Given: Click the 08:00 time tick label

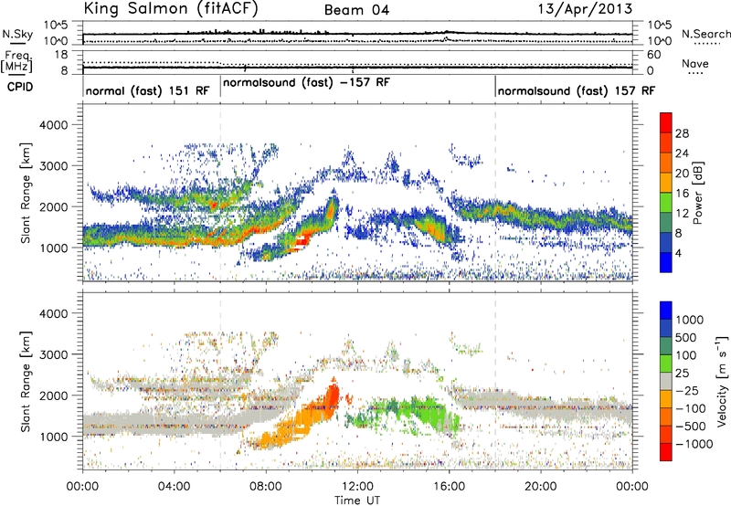Looking at the screenshot, I should [x=266, y=487].
